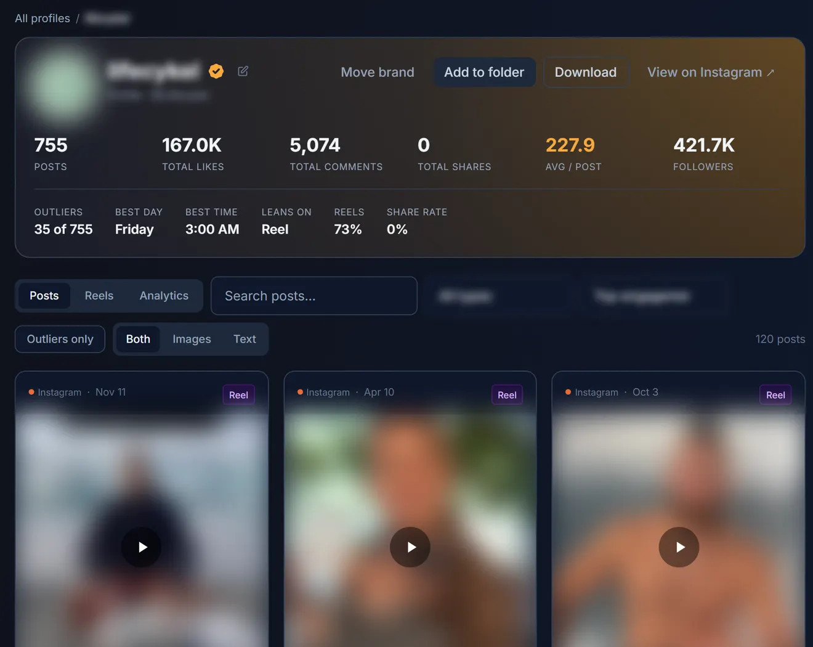Go back to All profiles
813x647 pixels.
click(42, 18)
